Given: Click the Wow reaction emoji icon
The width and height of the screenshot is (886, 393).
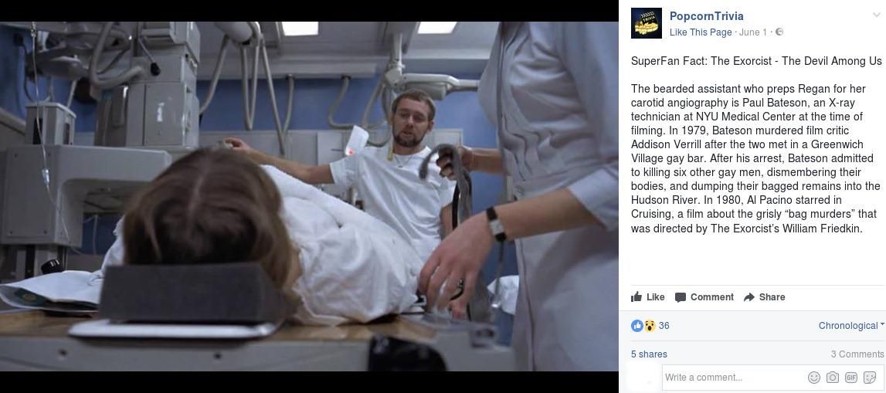Looking at the screenshot, I should coord(649,325).
